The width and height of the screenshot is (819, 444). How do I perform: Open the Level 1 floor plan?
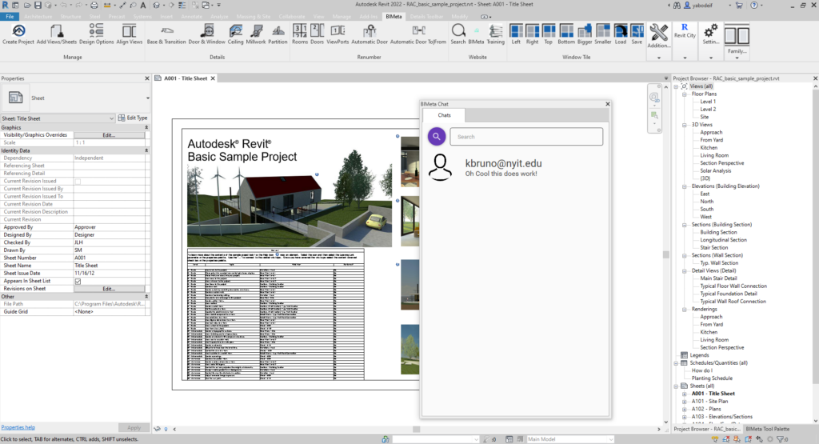click(708, 102)
